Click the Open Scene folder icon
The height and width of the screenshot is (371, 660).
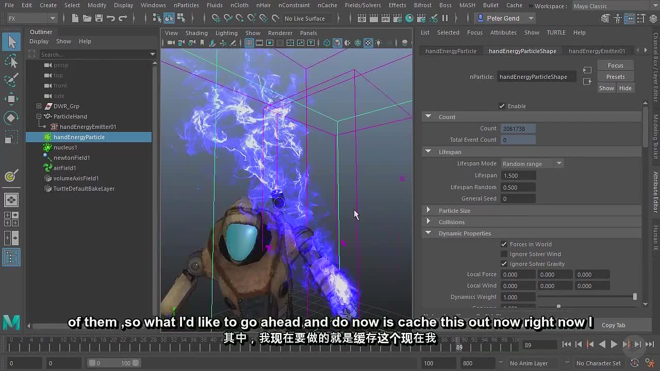87,18
